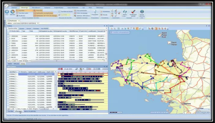The image size is (215, 123).
Task: Click Dernier planning info icon
Action: (142, 13)
